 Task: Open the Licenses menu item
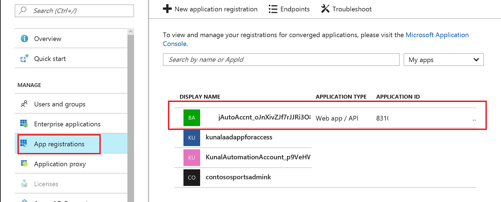(71, 184)
